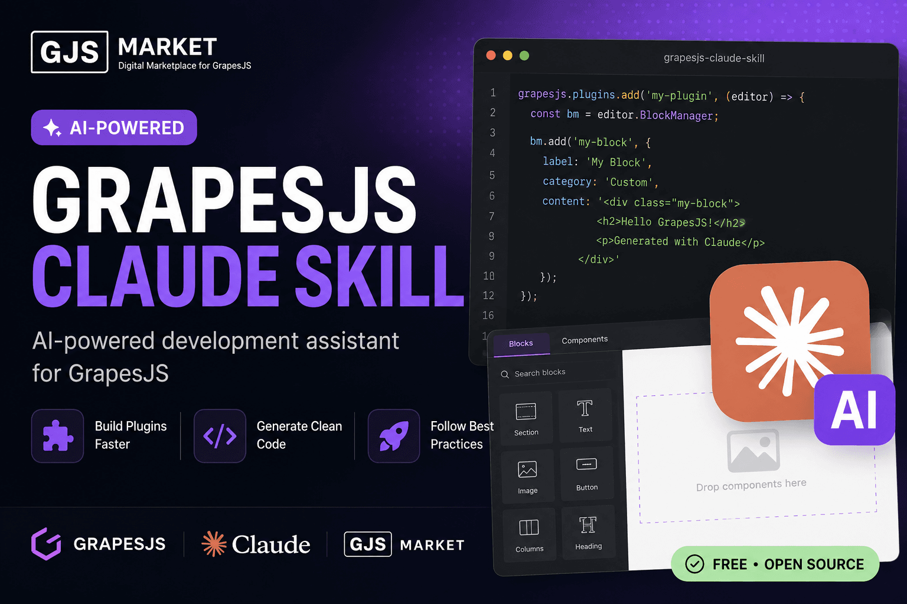The height and width of the screenshot is (604, 907).
Task: Click 'Drop components here' canvas text
Action: click(x=751, y=485)
